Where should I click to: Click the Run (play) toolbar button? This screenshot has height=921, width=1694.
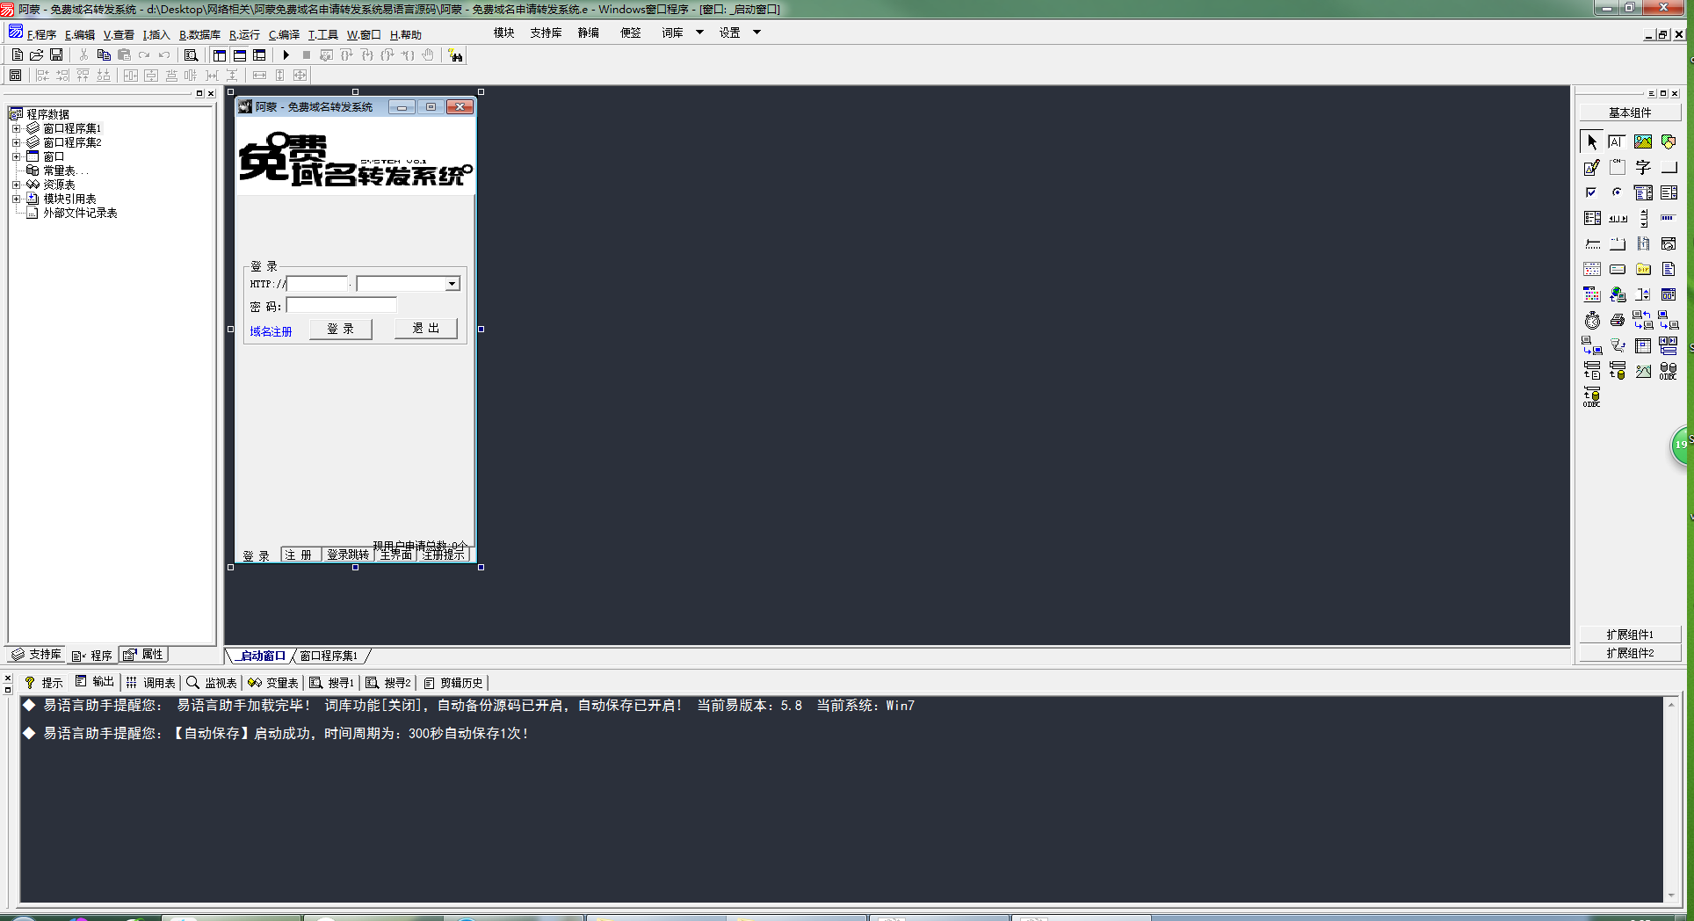[286, 55]
